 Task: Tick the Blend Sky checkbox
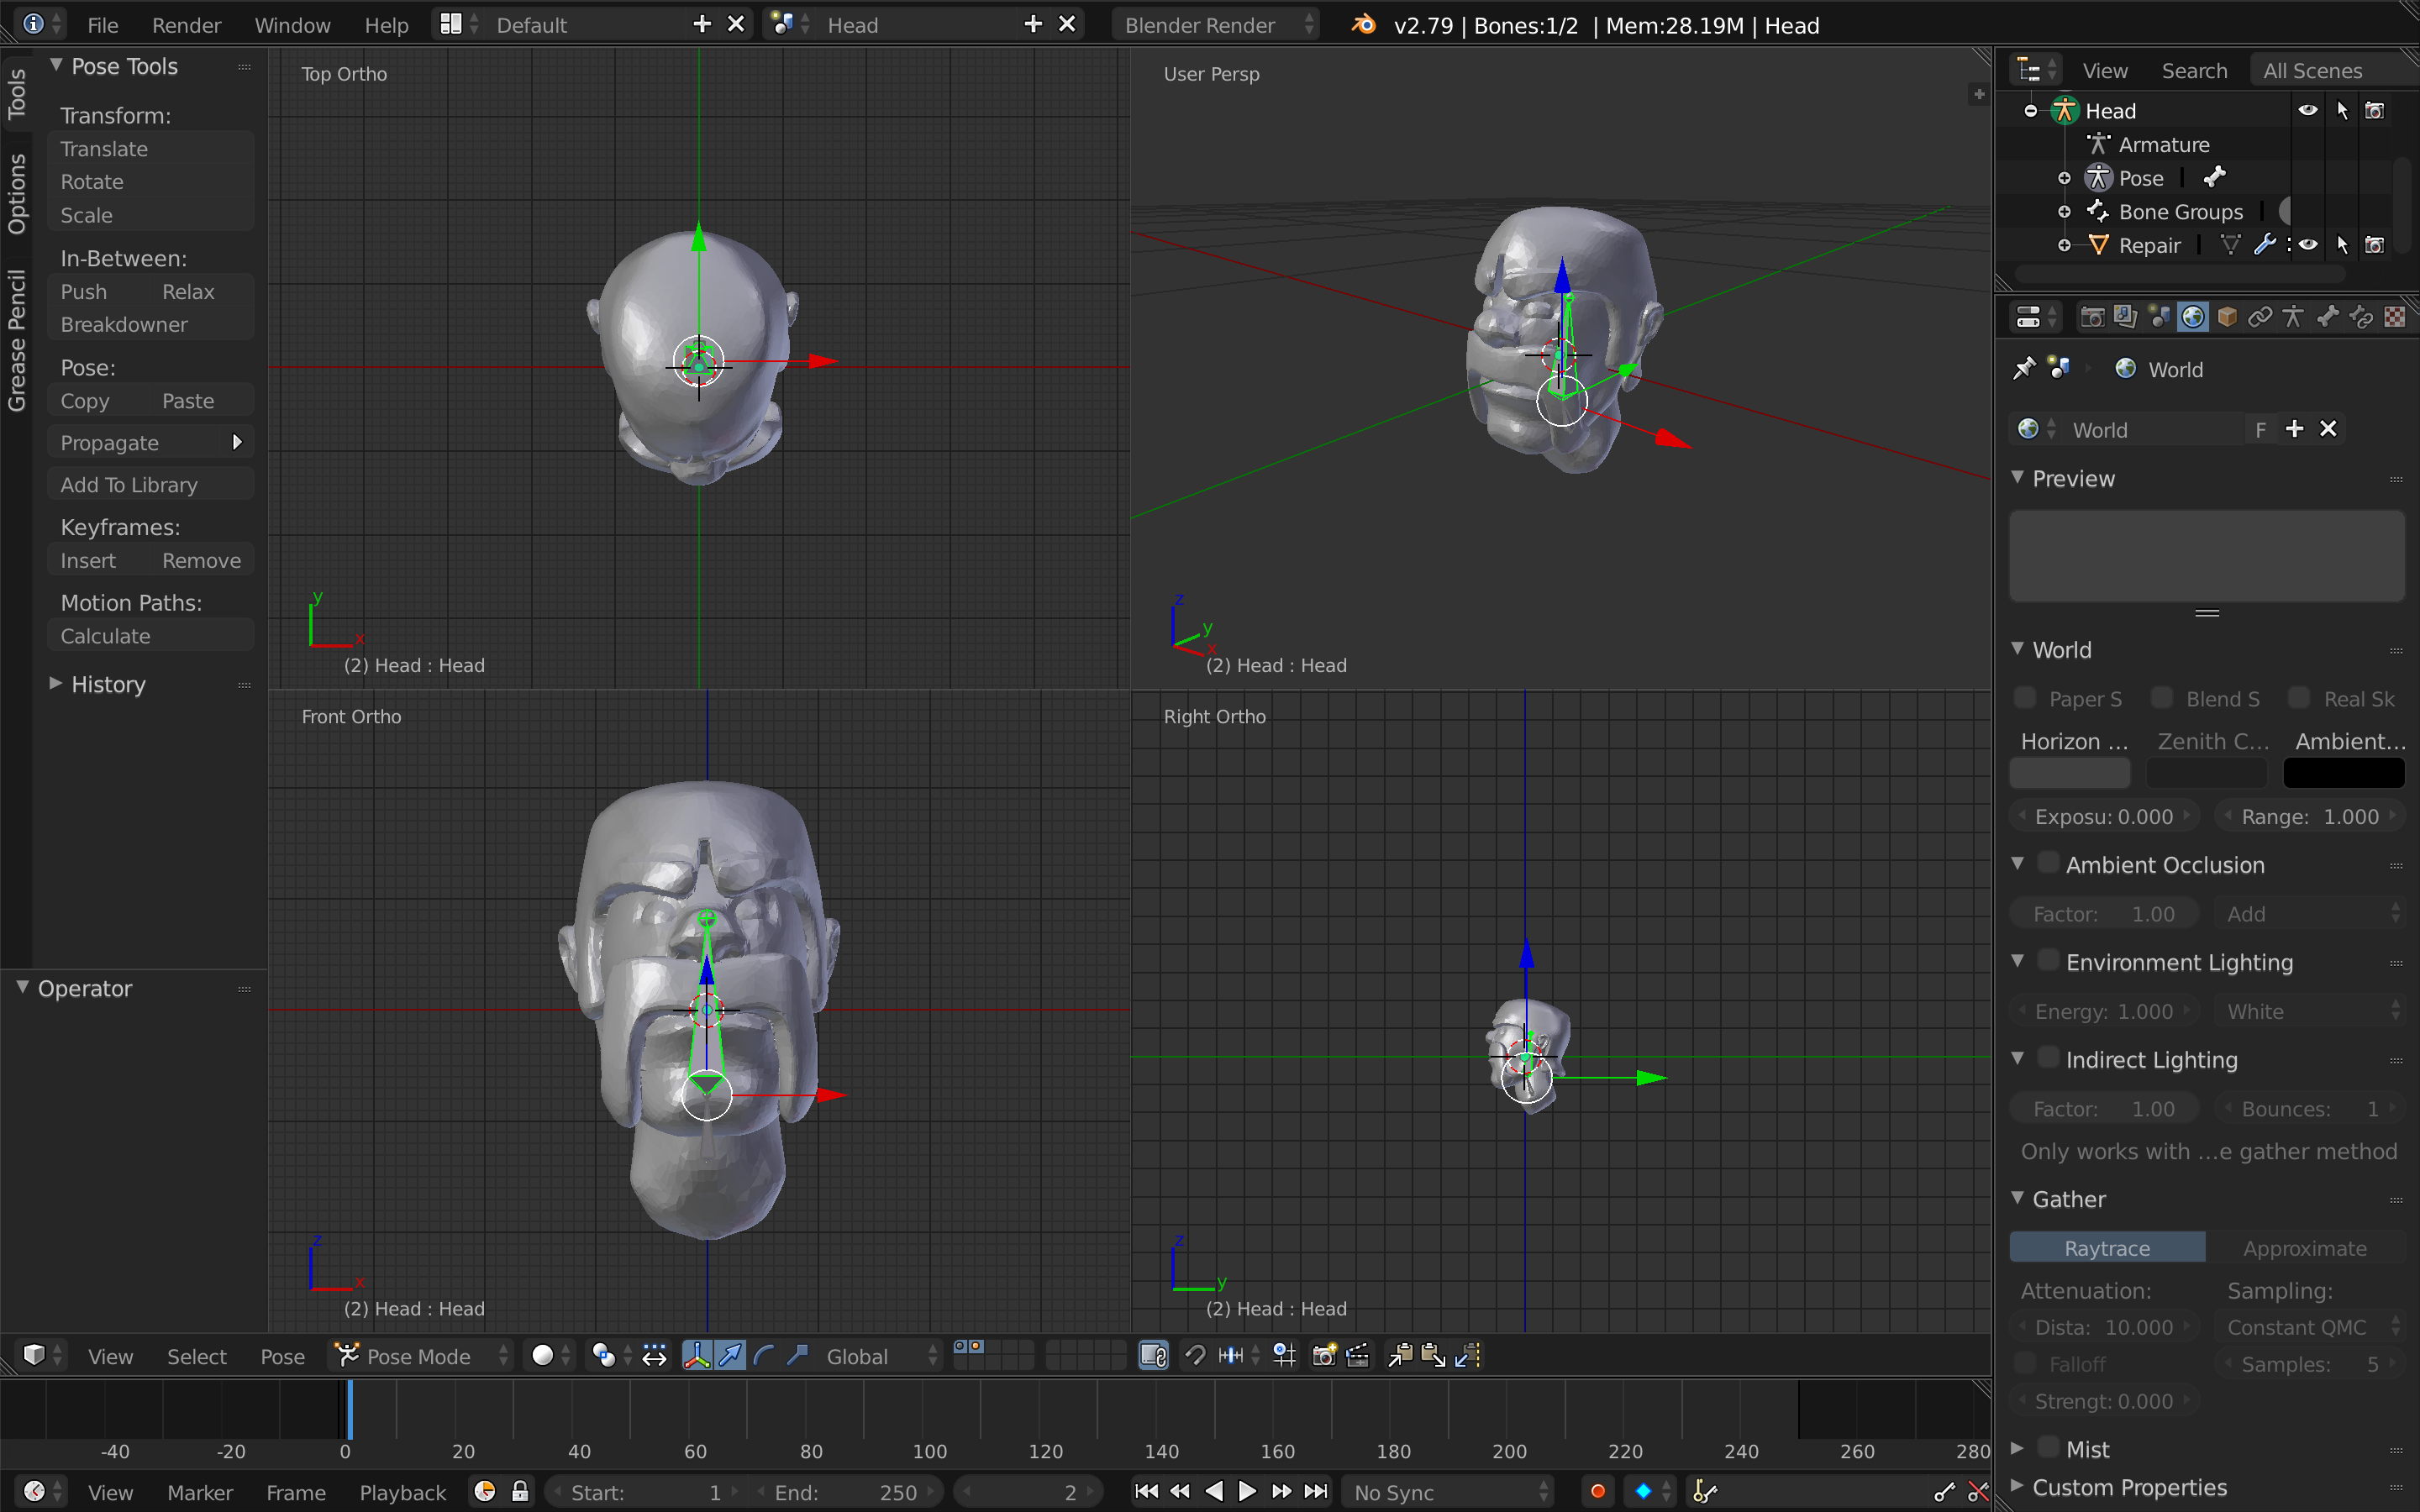point(2162,698)
